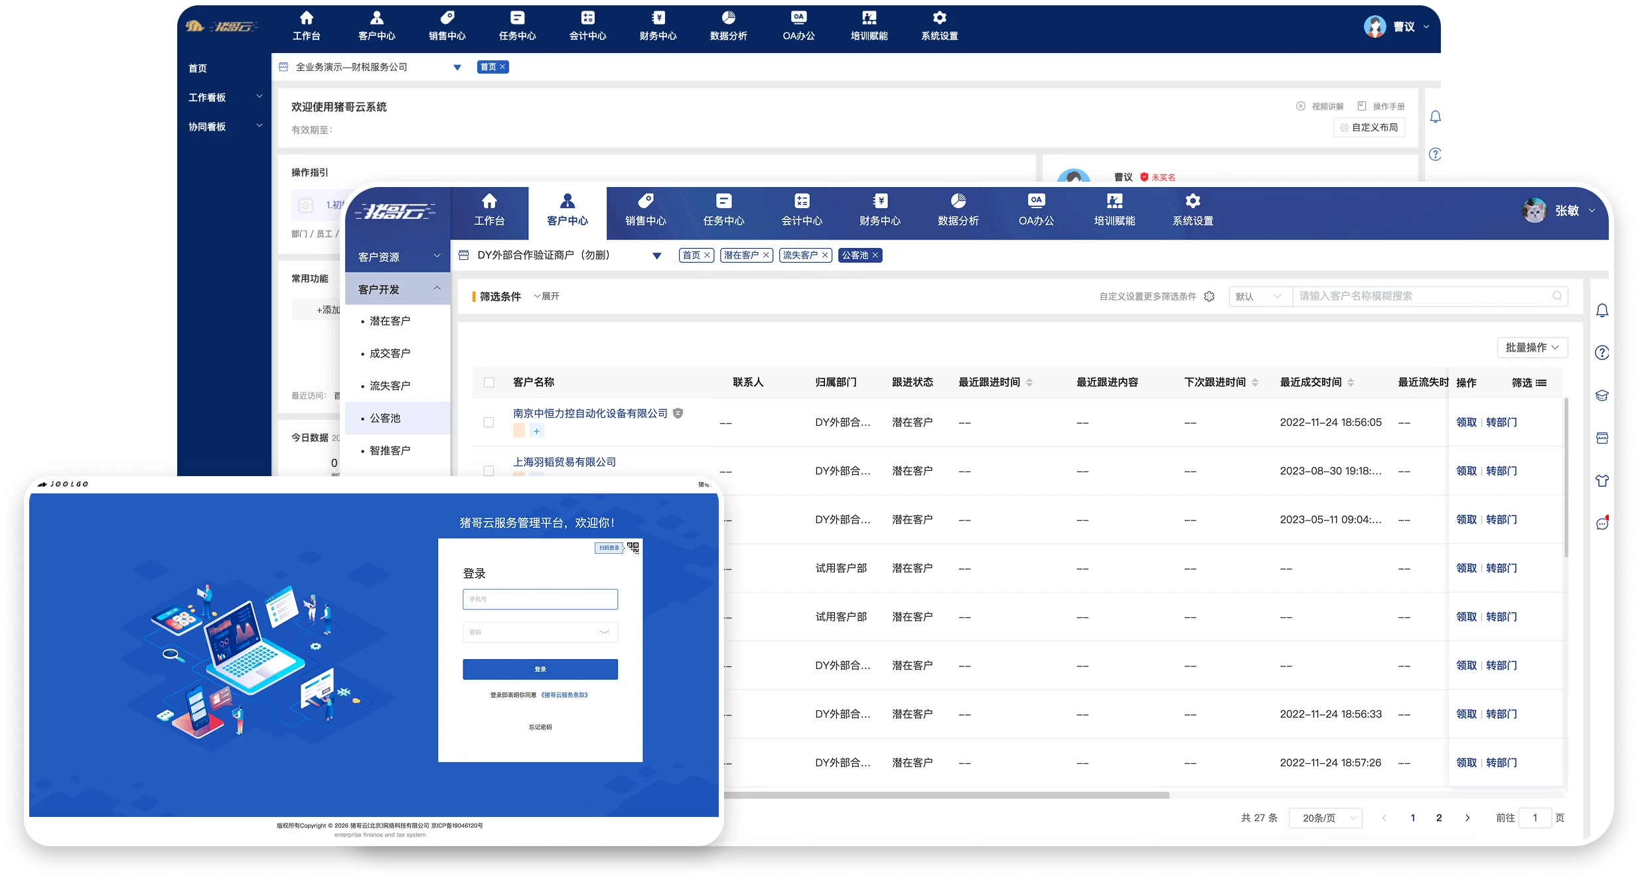Viewport: 1638px width, 878px height.
Task: Open 财务中心 in the 曹议 back window
Action: pyautogui.click(x=658, y=27)
